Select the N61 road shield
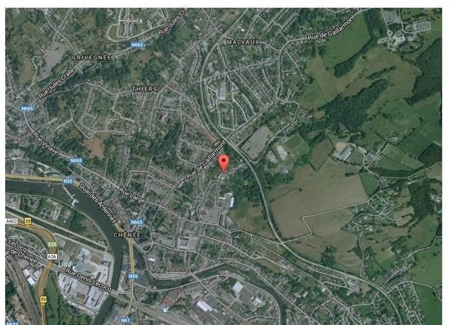Viewport: 458px width, 325px height. click(x=125, y=320)
